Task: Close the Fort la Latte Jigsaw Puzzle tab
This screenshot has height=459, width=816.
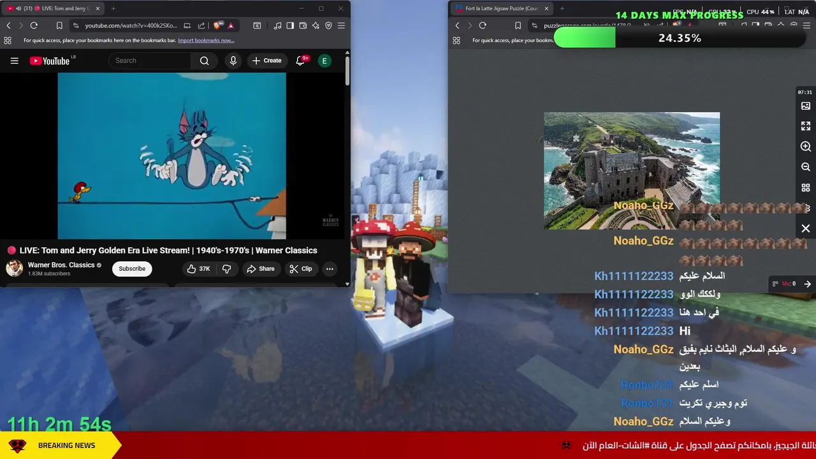Action: tap(546, 8)
